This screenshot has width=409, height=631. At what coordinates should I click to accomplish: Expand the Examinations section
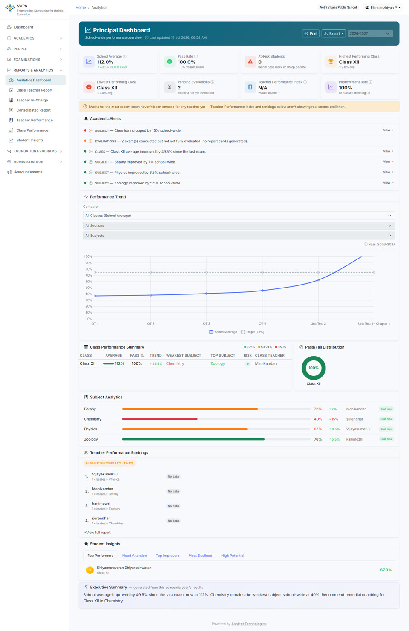coord(34,60)
